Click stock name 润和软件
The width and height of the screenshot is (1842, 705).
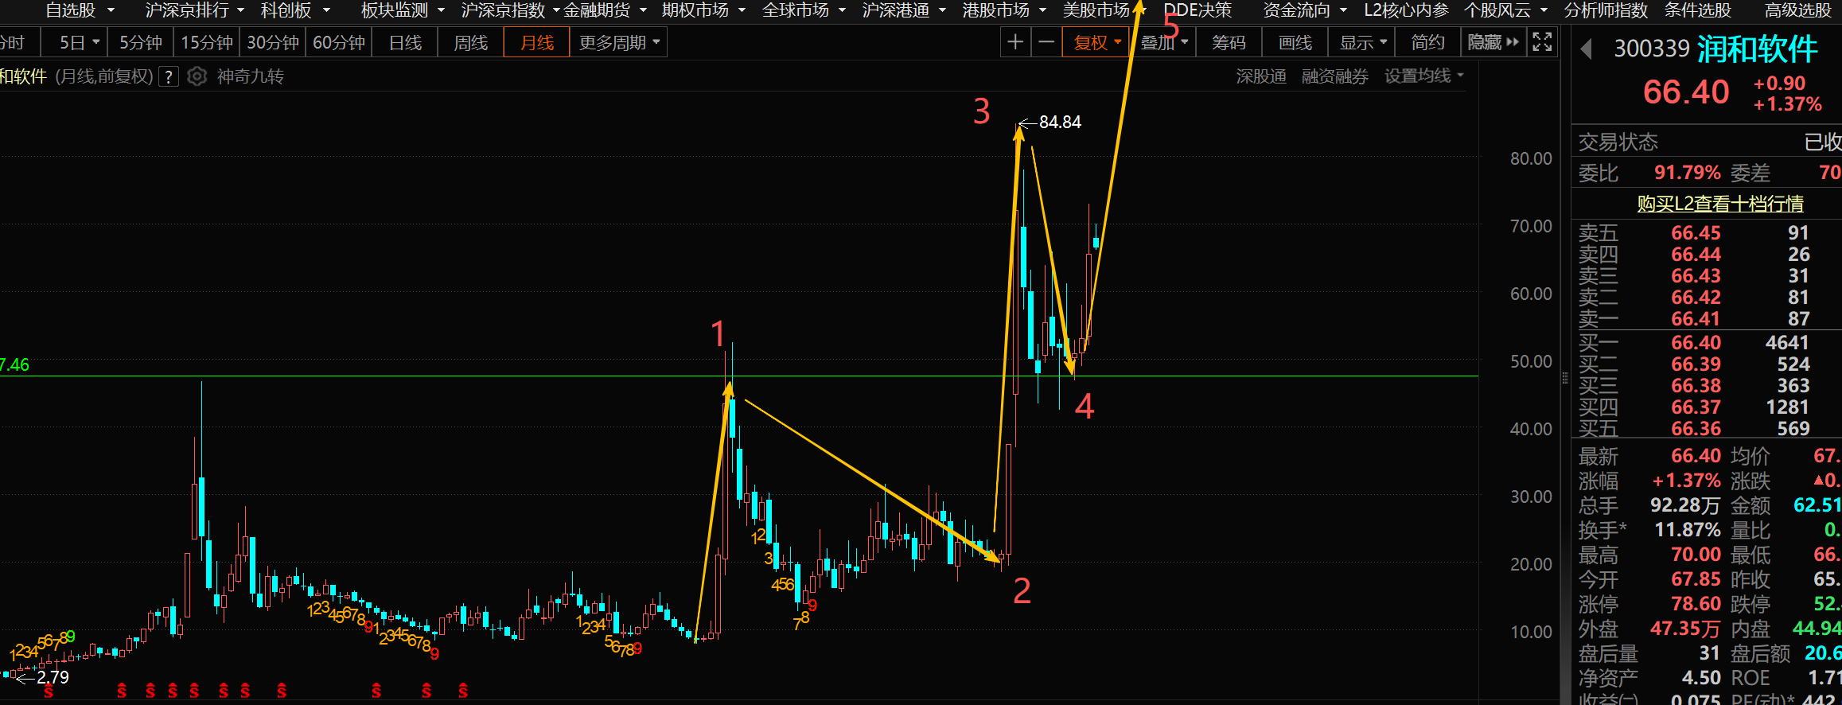tap(1757, 49)
